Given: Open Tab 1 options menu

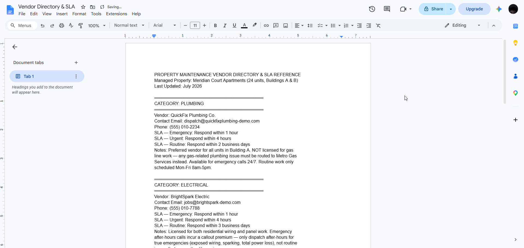Looking at the screenshot, I should click(76, 76).
